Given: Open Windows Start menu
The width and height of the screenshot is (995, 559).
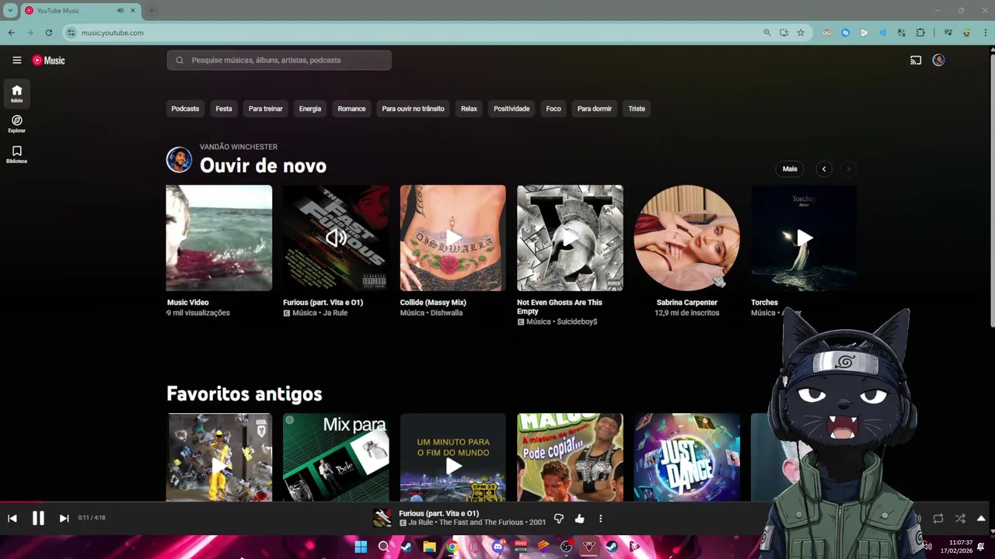Looking at the screenshot, I should click(x=361, y=547).
